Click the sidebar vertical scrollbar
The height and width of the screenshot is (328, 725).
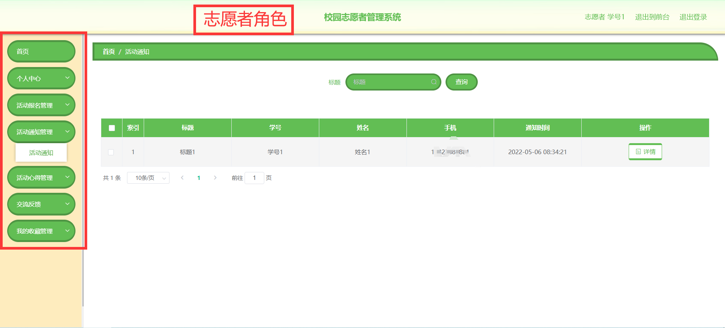[83, 170]
